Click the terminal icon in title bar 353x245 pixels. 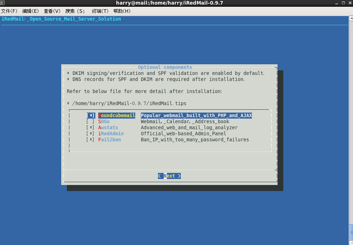pyautogui.click(x=2, y=3)
